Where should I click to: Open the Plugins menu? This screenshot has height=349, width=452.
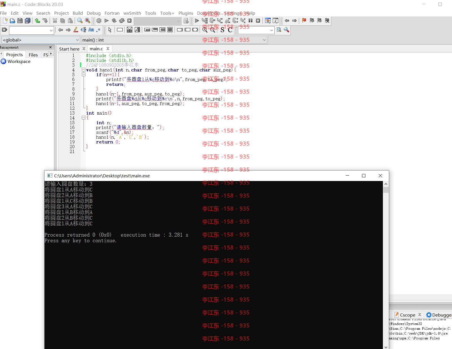[186, 13]
